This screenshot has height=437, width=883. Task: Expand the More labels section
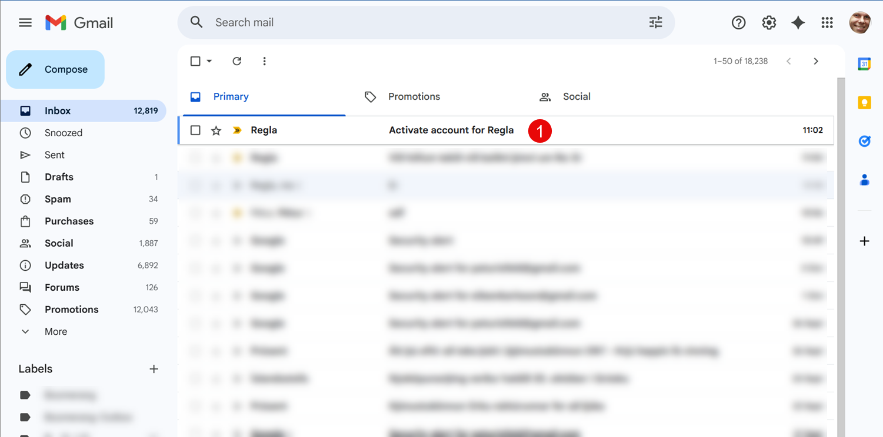(x=55, y=331)
